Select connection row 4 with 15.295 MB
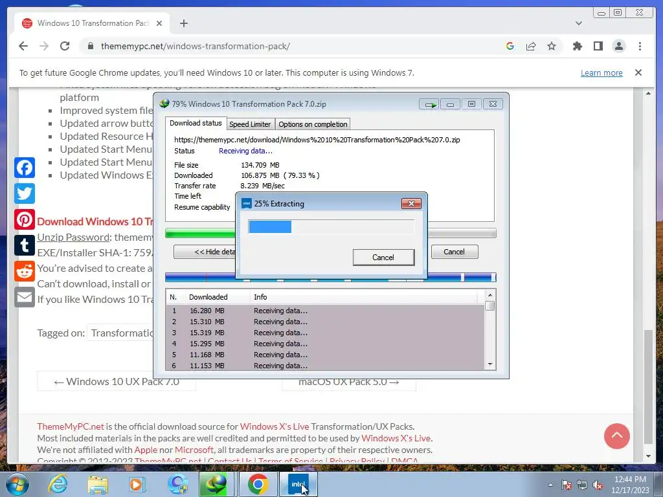 tap(325, 344)
